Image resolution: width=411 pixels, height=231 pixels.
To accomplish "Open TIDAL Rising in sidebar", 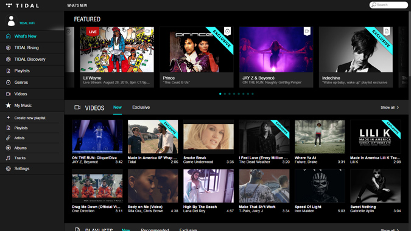I will 26,47.
